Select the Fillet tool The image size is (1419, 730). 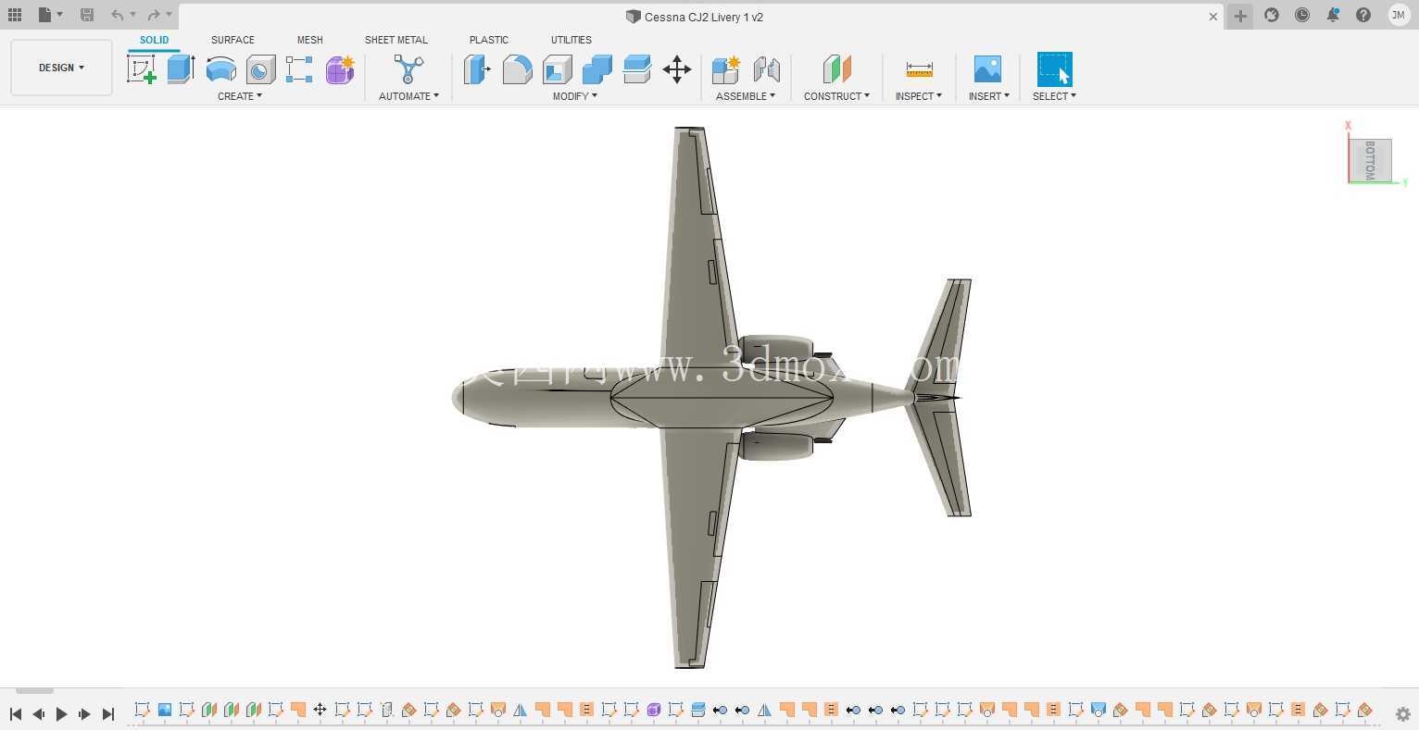[x=517, y=69]
